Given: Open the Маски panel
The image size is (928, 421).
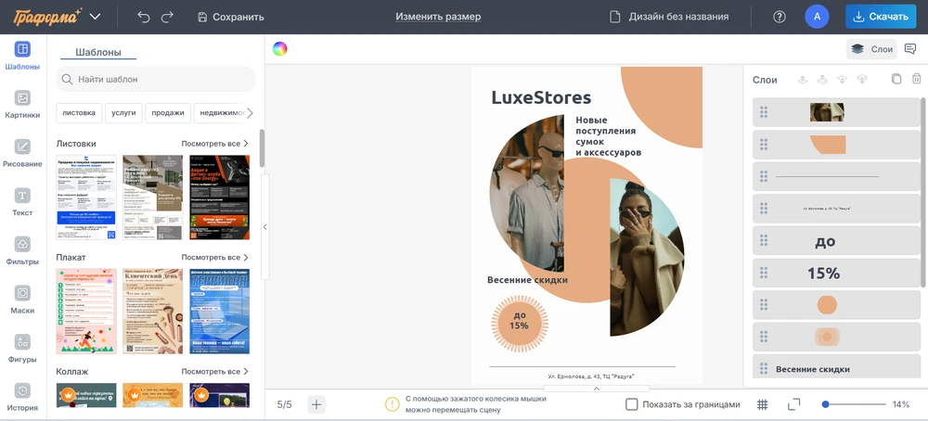Looking at the screenshot, I should [x=22, y=299].
